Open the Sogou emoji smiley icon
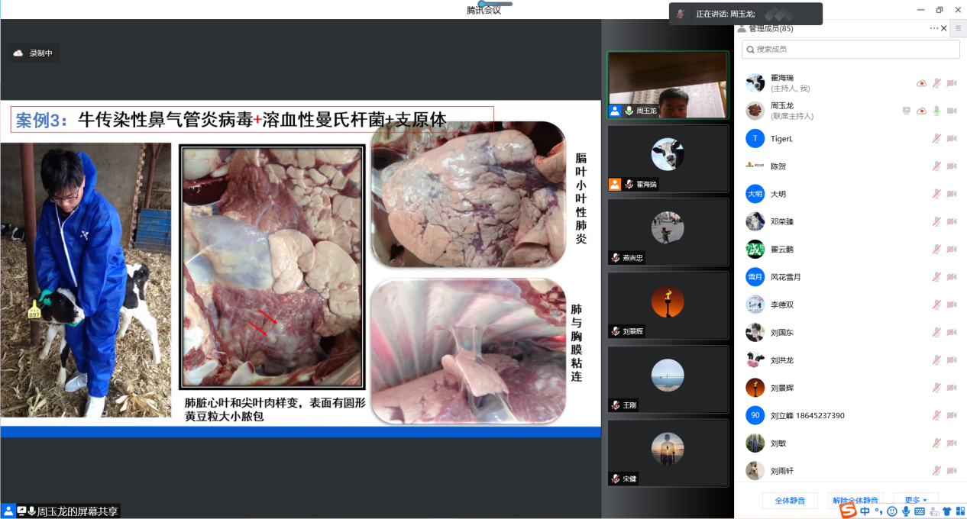 click(892, 511)
